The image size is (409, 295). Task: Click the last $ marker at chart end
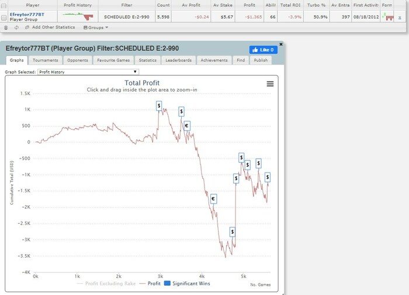coord(268,177)
